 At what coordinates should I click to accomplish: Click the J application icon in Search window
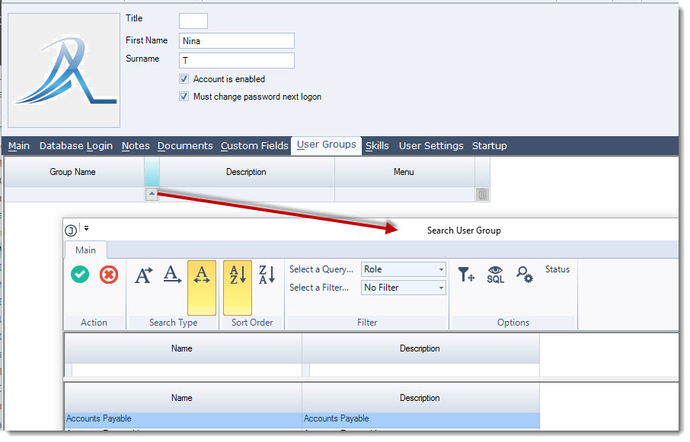click(x=71, y=231)
